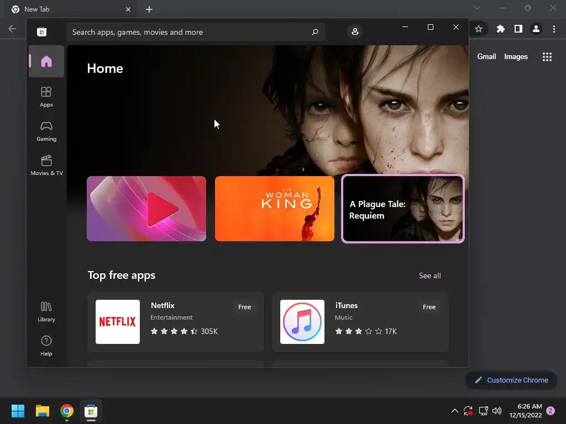This screenshot has height=424, width=566.
Task: Open notification badge in taskbar
Action: coord(551,411)
